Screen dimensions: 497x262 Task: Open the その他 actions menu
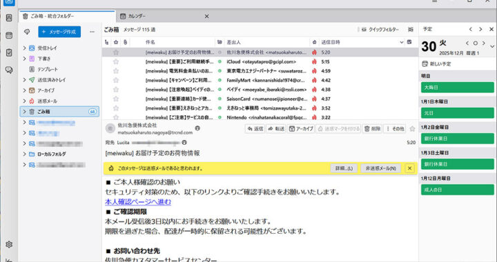(395, 129)
